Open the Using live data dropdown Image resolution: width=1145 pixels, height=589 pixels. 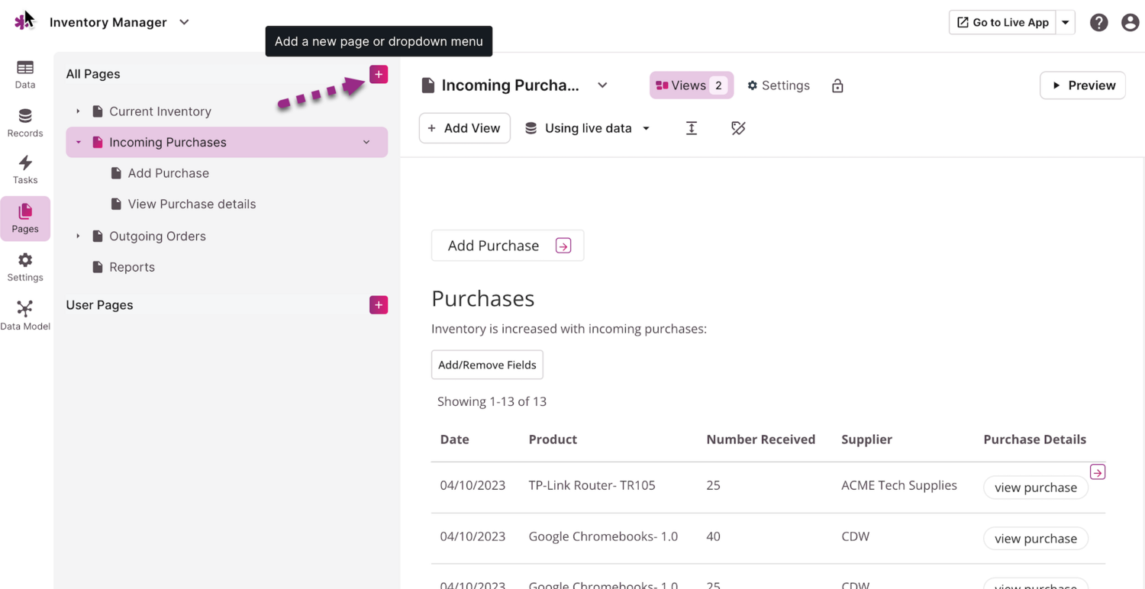588,128
